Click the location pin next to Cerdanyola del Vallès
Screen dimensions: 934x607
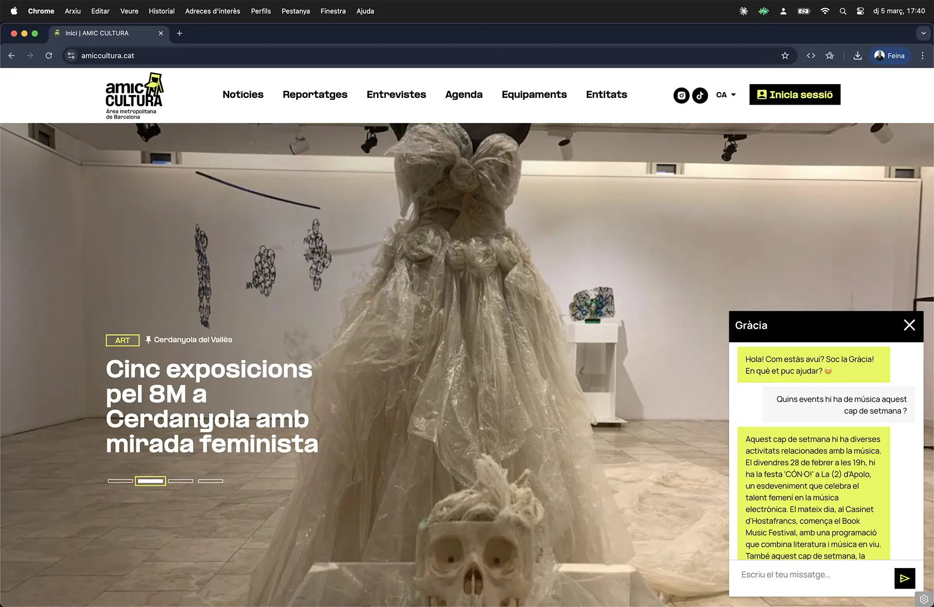tap(148, 340)
